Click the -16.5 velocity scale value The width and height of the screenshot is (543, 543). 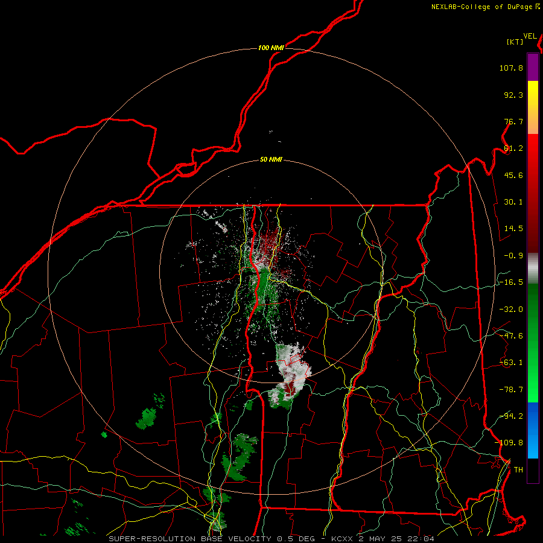(511, 282)
